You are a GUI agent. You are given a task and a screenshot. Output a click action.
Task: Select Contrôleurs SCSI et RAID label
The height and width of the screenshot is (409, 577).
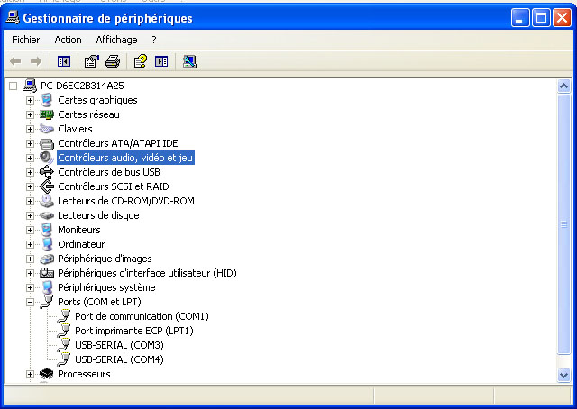click(x=114, y=186)
